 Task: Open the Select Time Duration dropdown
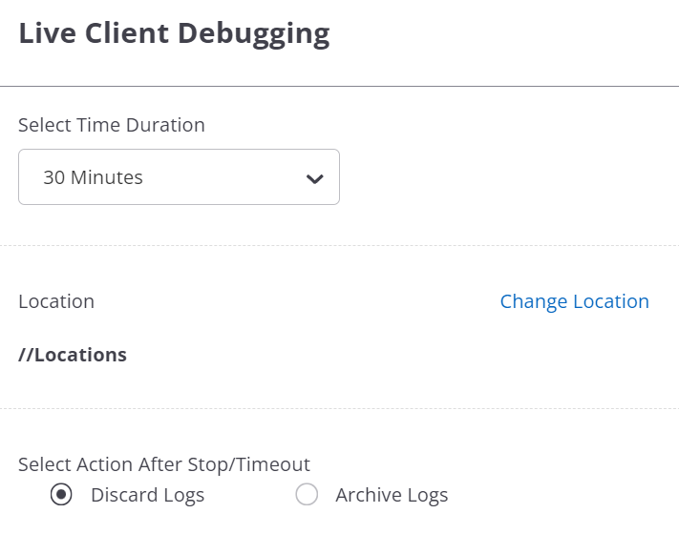179,177
